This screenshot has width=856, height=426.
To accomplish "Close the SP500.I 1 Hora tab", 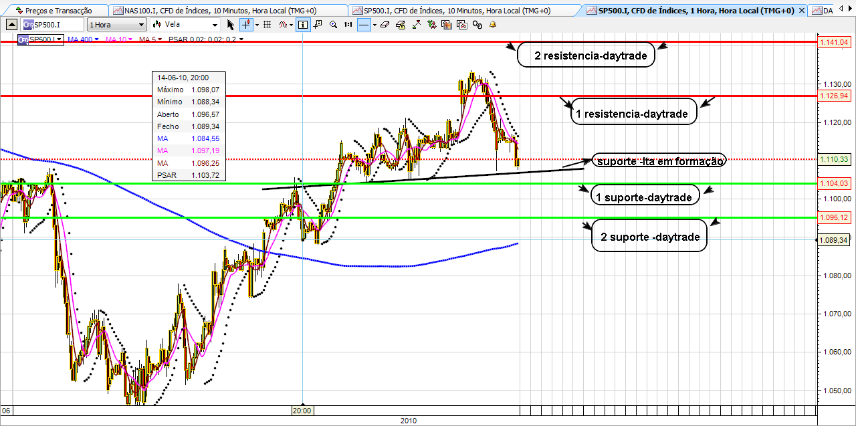I will tap(802, 11).
